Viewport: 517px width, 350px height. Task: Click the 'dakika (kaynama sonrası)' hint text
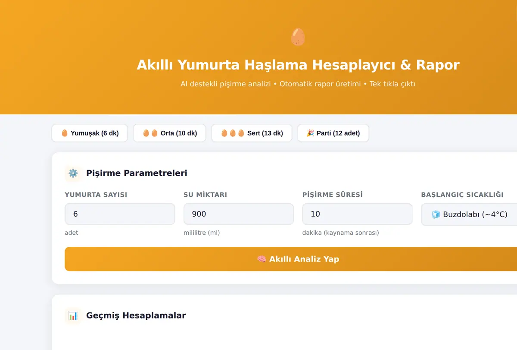point(341,233)
